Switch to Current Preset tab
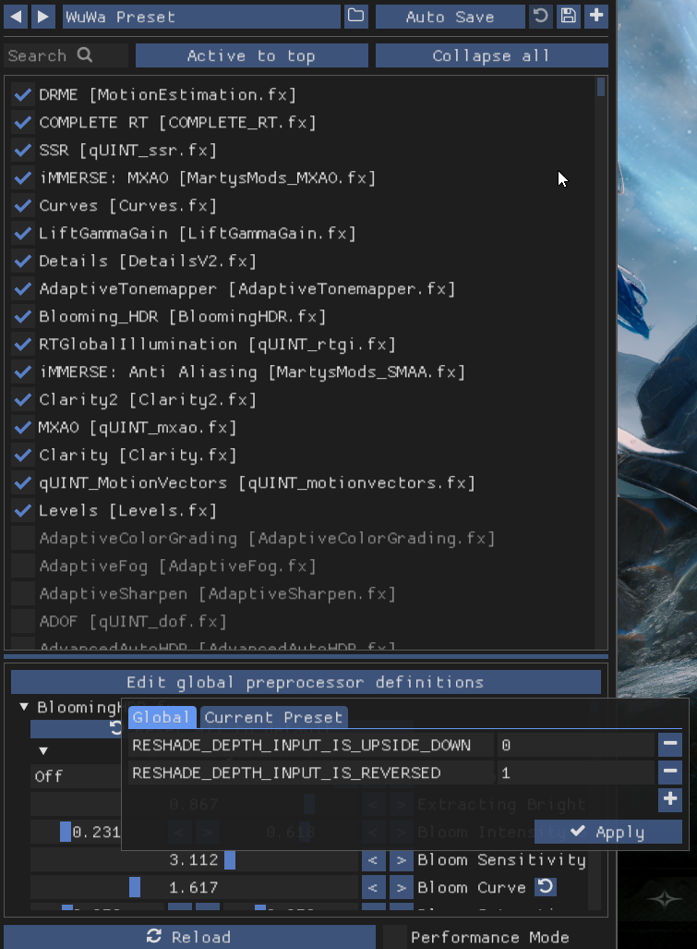This screenshot has width=697, height=949. click(274, 717)
